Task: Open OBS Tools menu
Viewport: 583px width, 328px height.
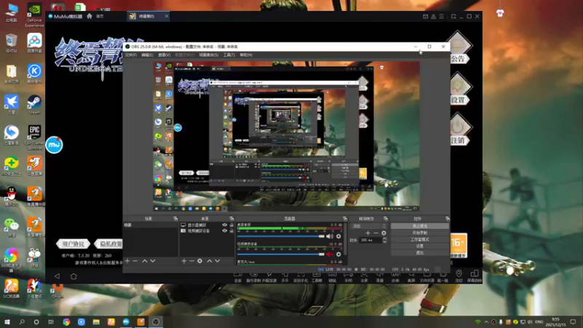Action: click(229, 55)
